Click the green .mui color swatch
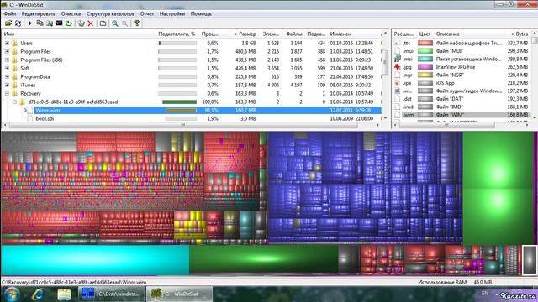538x302 pixels. click(425, 51)
